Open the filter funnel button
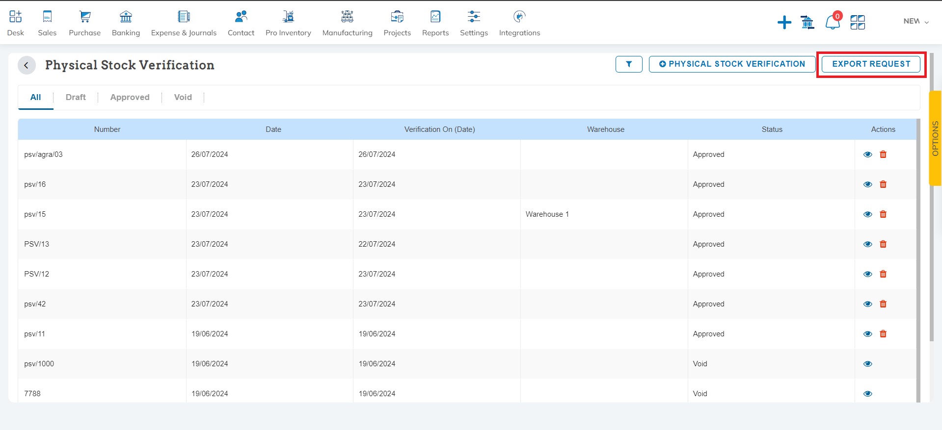 tap(629, 64)
